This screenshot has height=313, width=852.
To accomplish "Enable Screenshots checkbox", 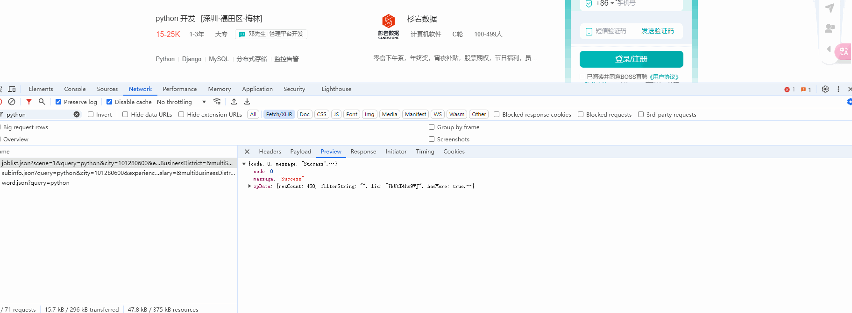I will [432, 139].
